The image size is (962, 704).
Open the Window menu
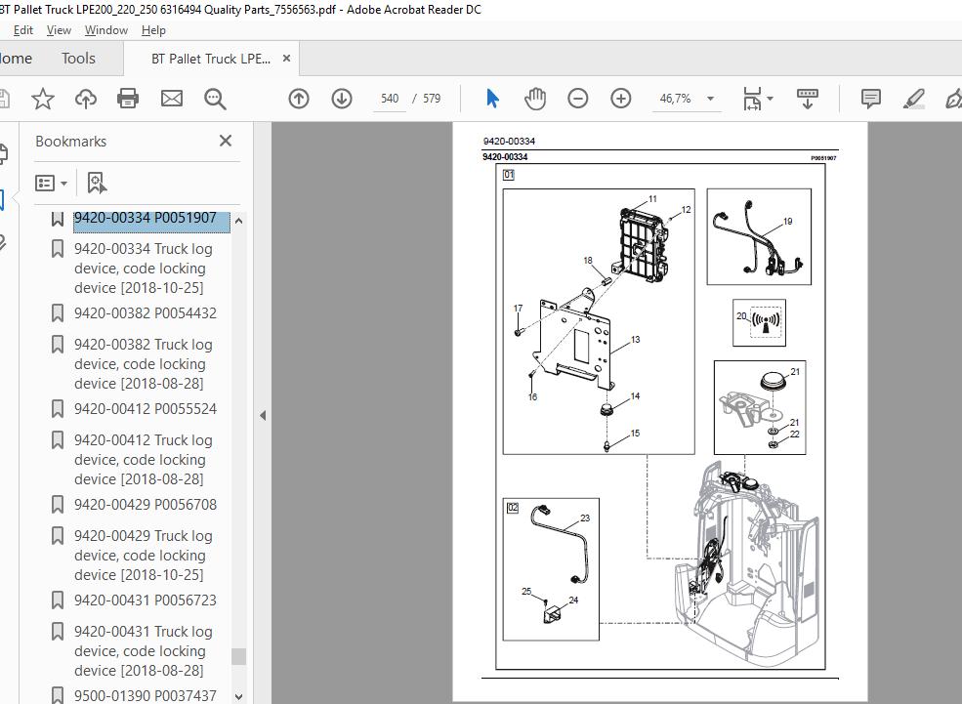pos(106,30)
